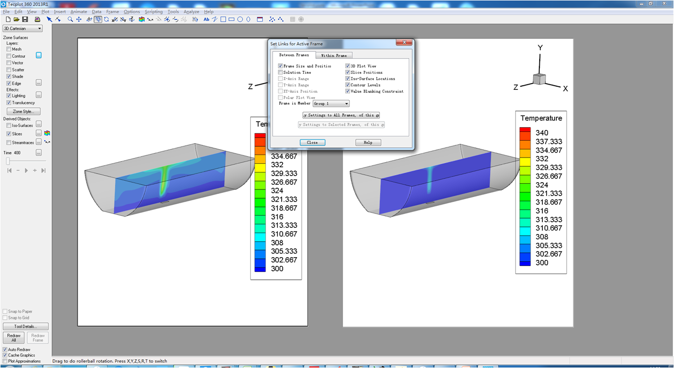674x368 pixels.
Task: Select the Add Text Ab tool
Action: click(x=206, y=20)
